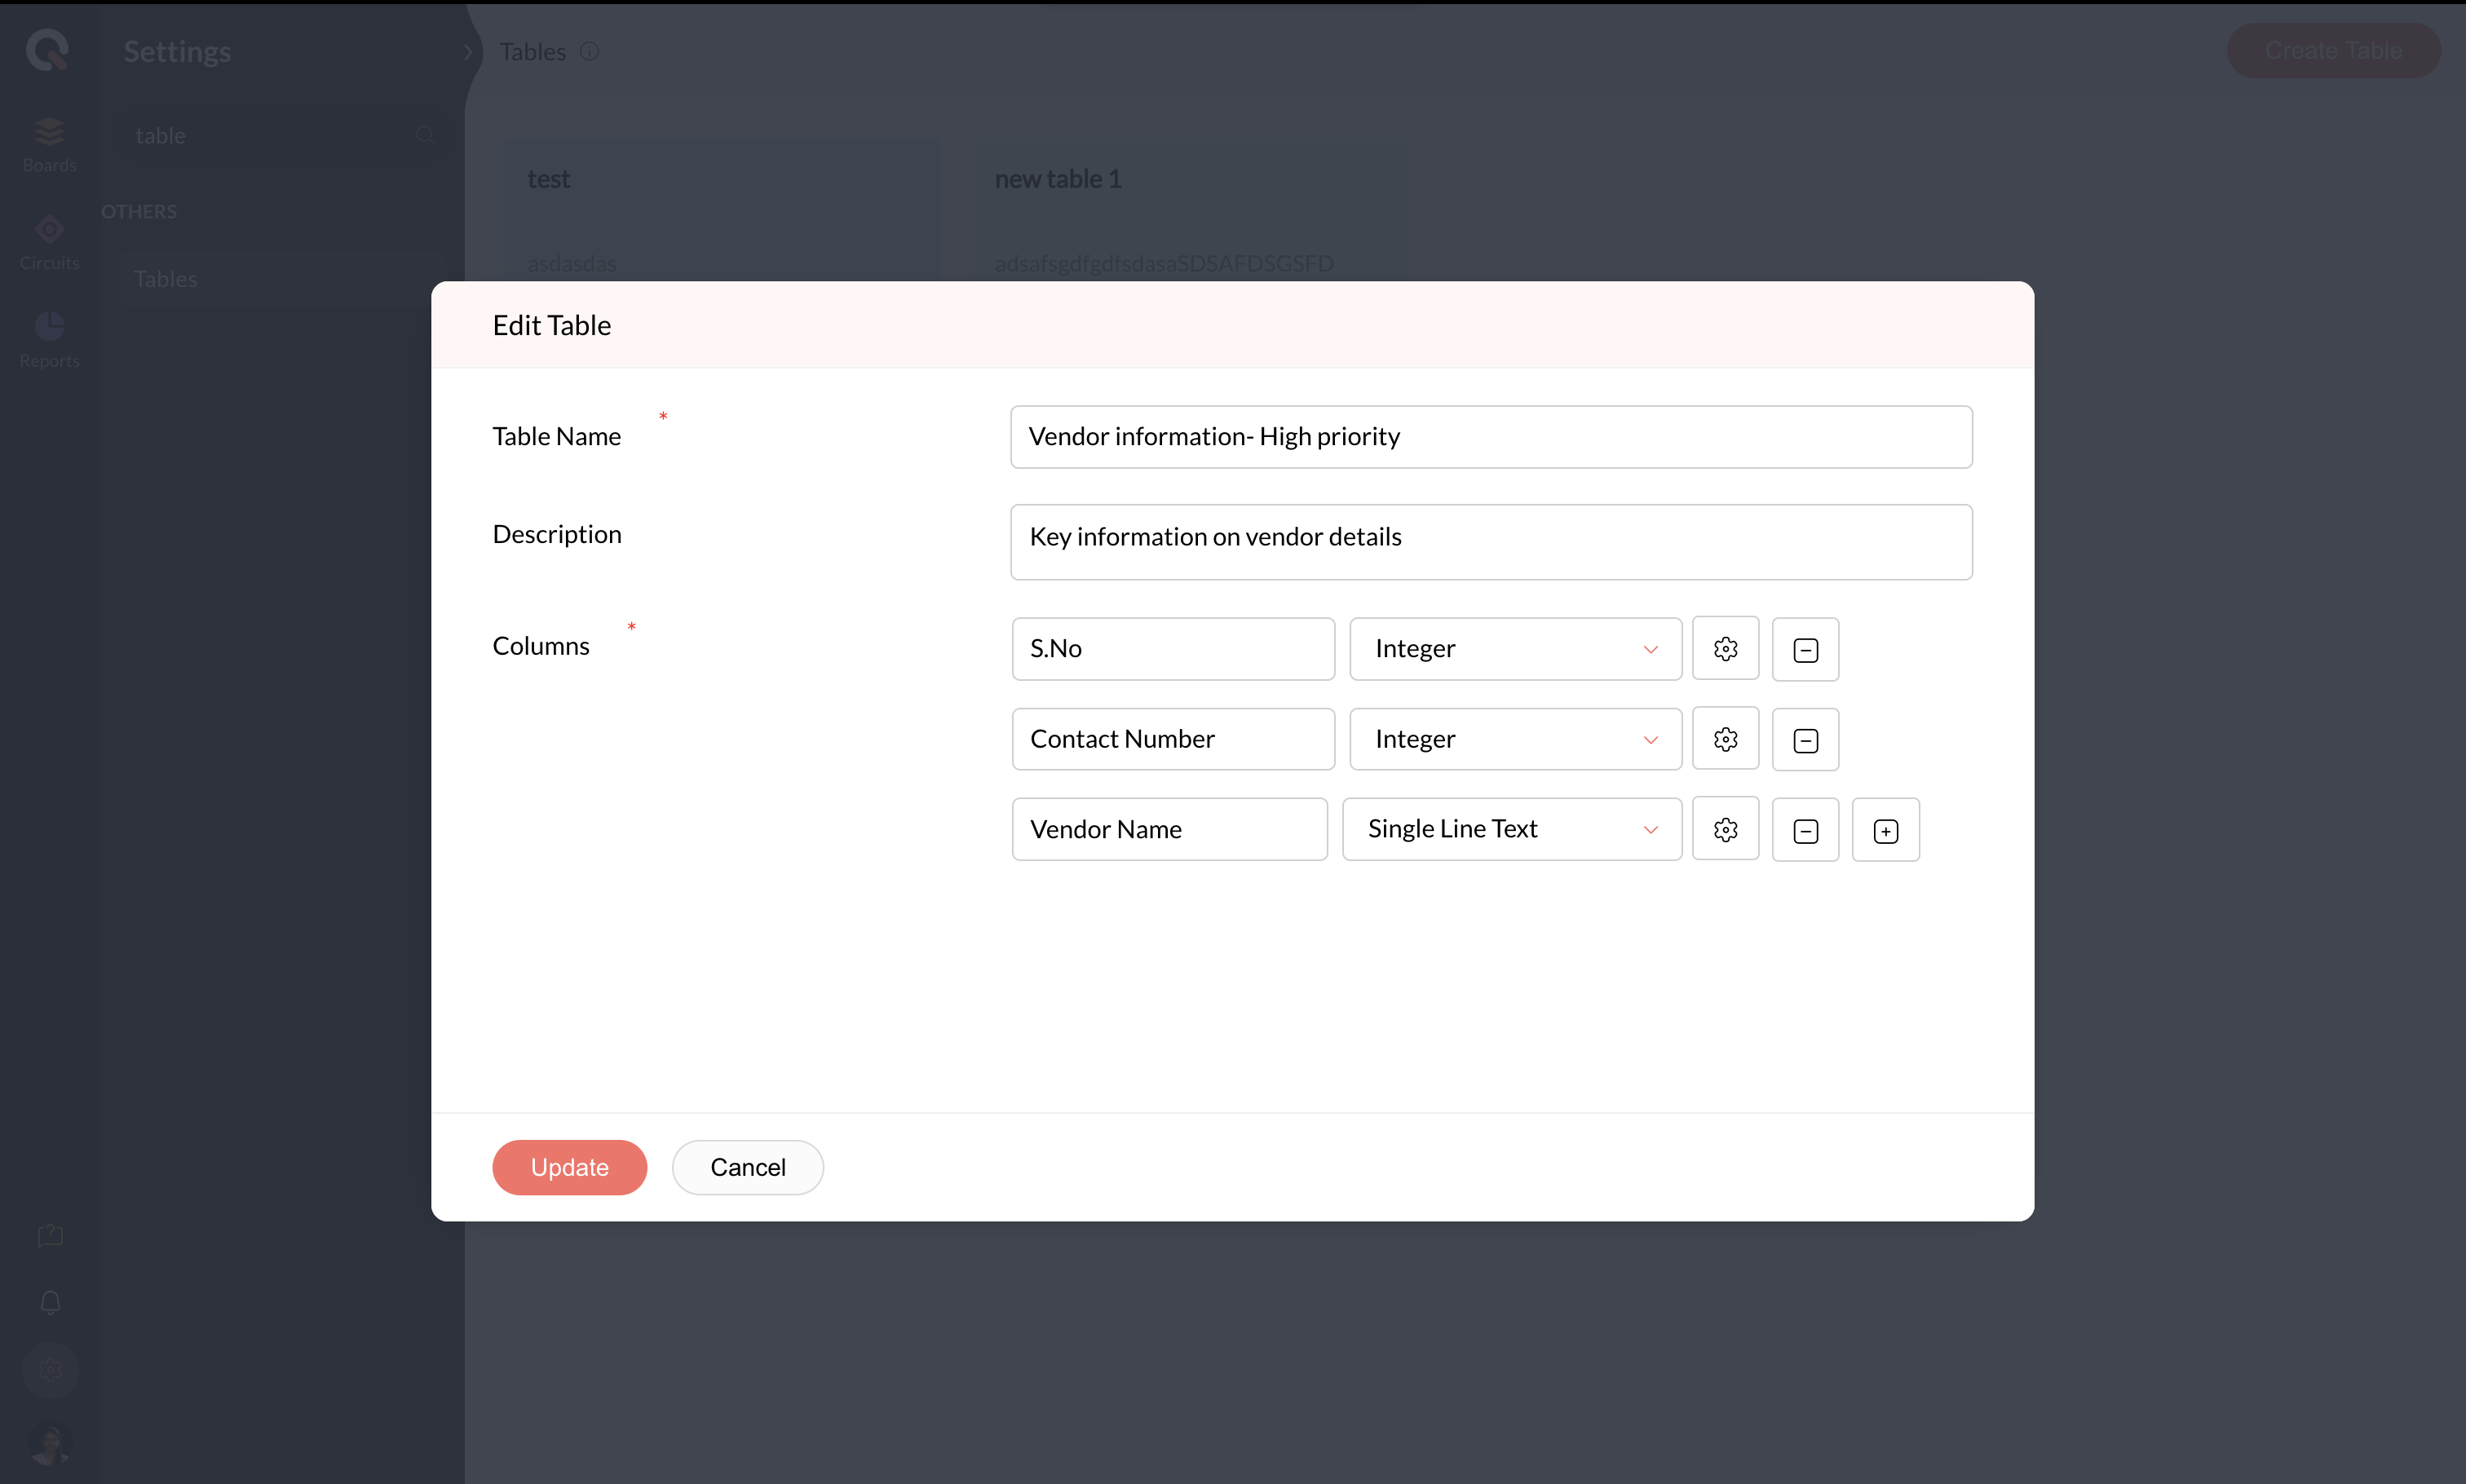Select Tables in the settings menu

pyautogui.click(x=166, y=279)
